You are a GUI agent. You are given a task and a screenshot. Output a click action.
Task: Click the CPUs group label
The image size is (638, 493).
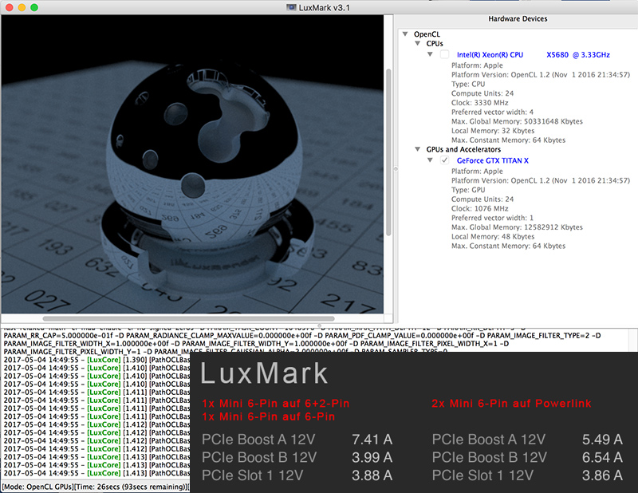point(435,44)
